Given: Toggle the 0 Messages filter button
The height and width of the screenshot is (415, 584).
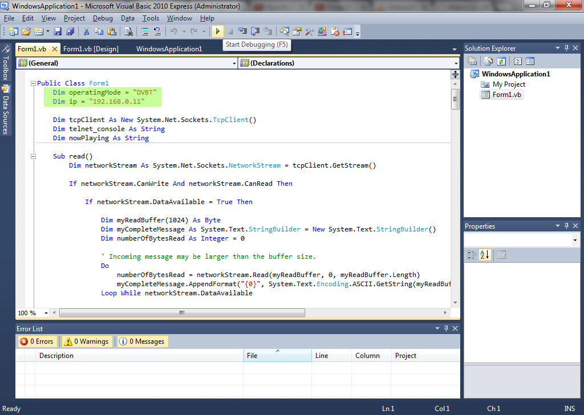Looking at the screenshot, I should 143,341.
